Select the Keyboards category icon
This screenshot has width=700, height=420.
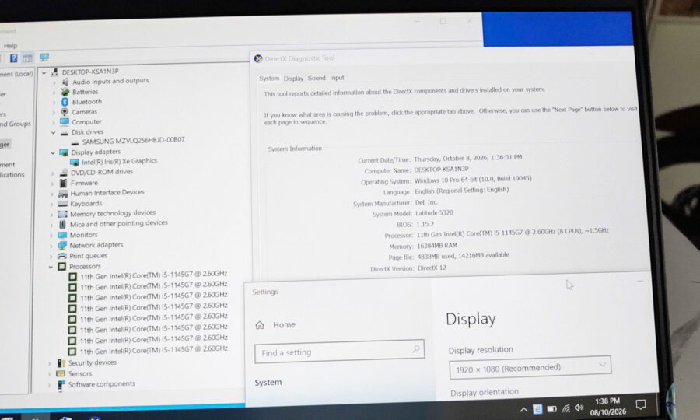pyautogui.click(x=63, y=204)
